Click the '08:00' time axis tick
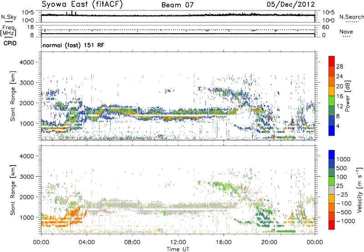This screenshot has width=364, height=252. 132,242
